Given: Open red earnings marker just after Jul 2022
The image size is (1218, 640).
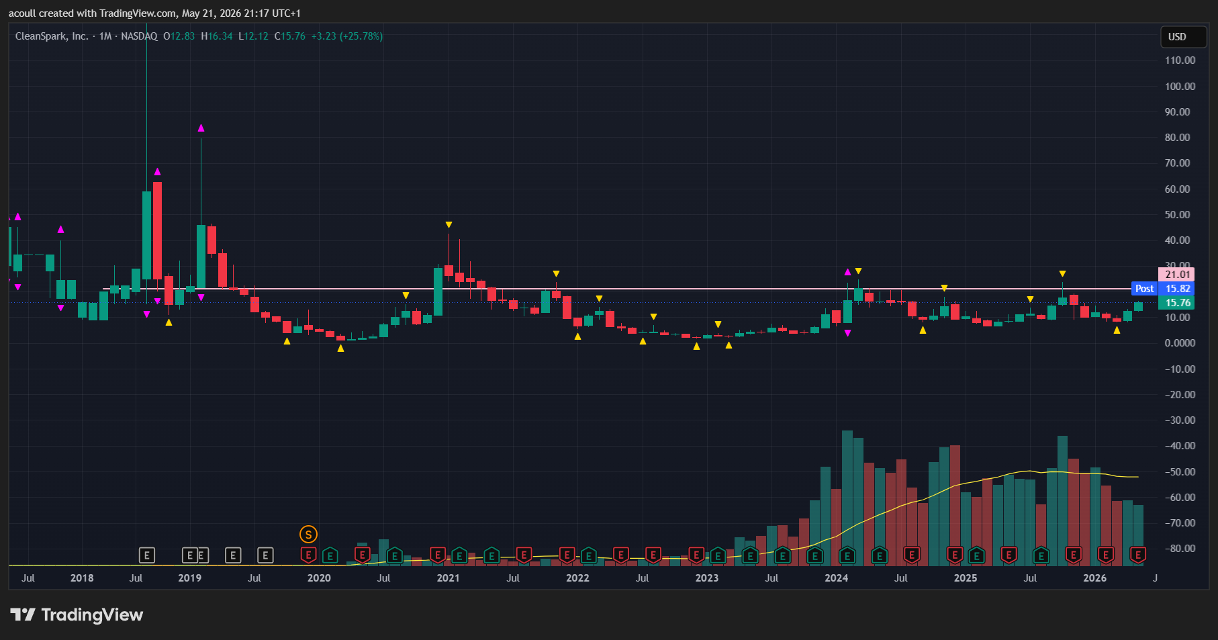Looking at the screenshot, I should pyautogui.click(x=653, y=555).
